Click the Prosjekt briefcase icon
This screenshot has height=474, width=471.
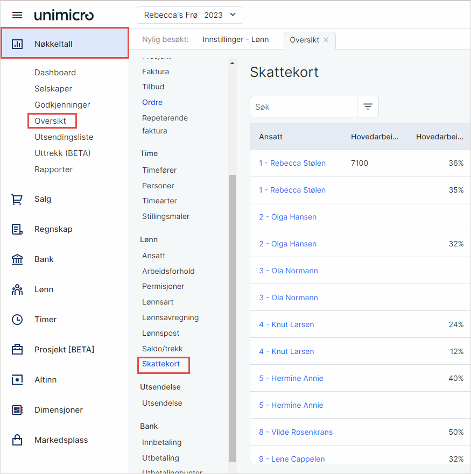[17, 350]
